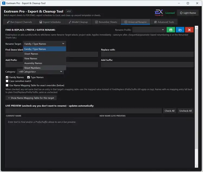Screen dimensions: 203x172
Task: Click the Replace with input field
Action: click(147, 54)
